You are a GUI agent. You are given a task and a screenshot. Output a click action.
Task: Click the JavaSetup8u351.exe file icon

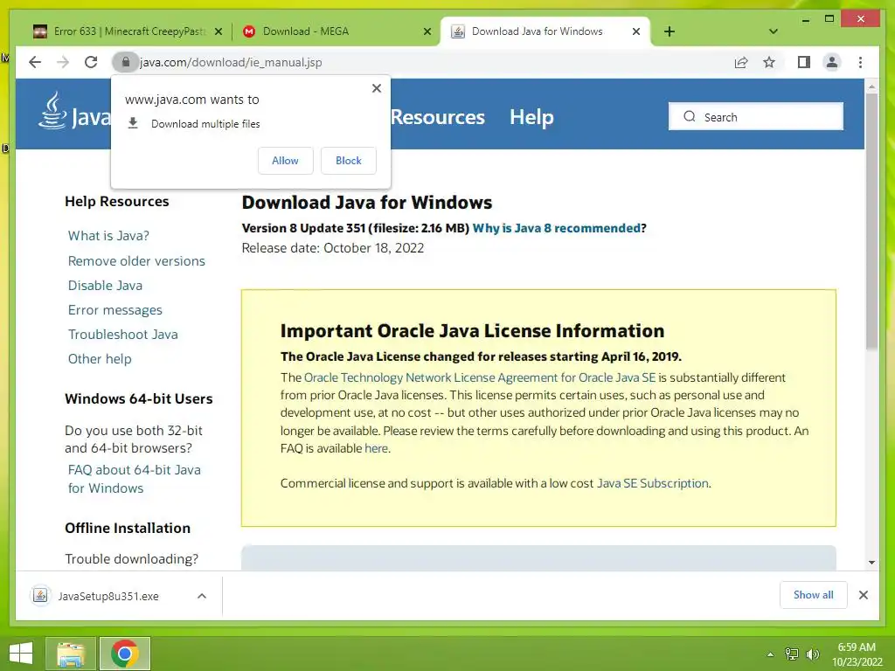point(40,596)
